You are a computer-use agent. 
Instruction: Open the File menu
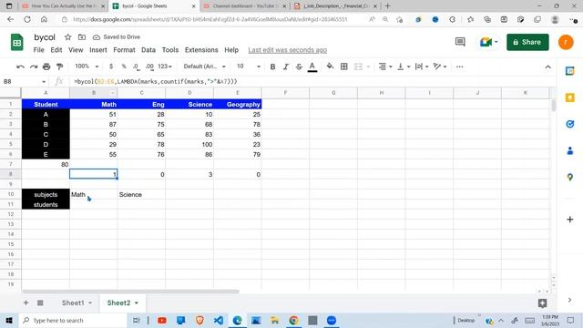coord(38,50)
